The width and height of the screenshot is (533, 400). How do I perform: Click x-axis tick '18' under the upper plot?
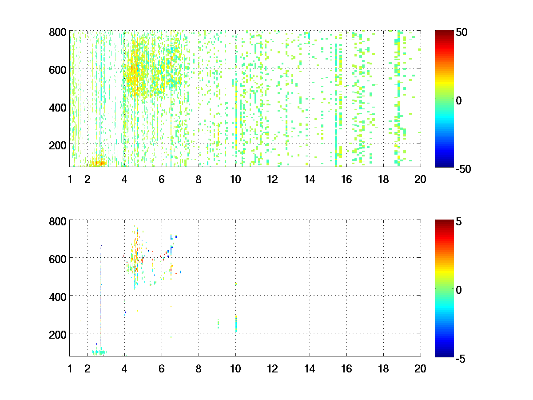[383, 179]
